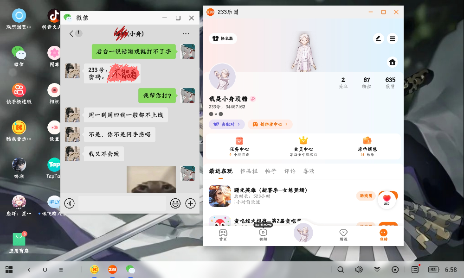This screenshot has width=464, height=278.
Task: Click the contact's avatar beside the 233 account message
Action: pyautogui.click(x=72, y=71)
